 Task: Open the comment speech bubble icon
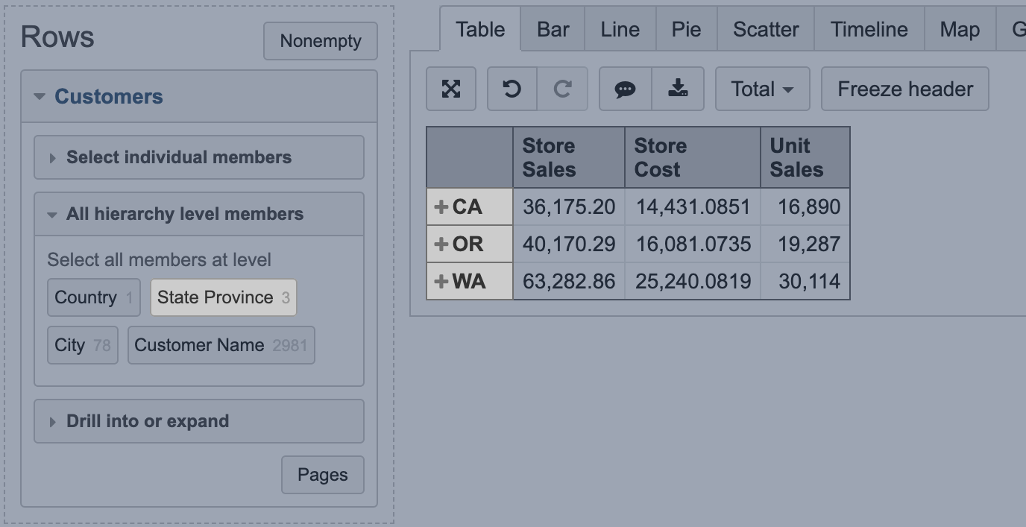[x=625, y=89]
